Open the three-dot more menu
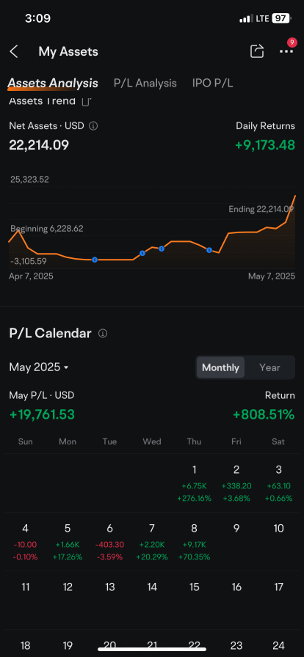The height and width of the screenshot is (657, 304). (x=286, y=51)
